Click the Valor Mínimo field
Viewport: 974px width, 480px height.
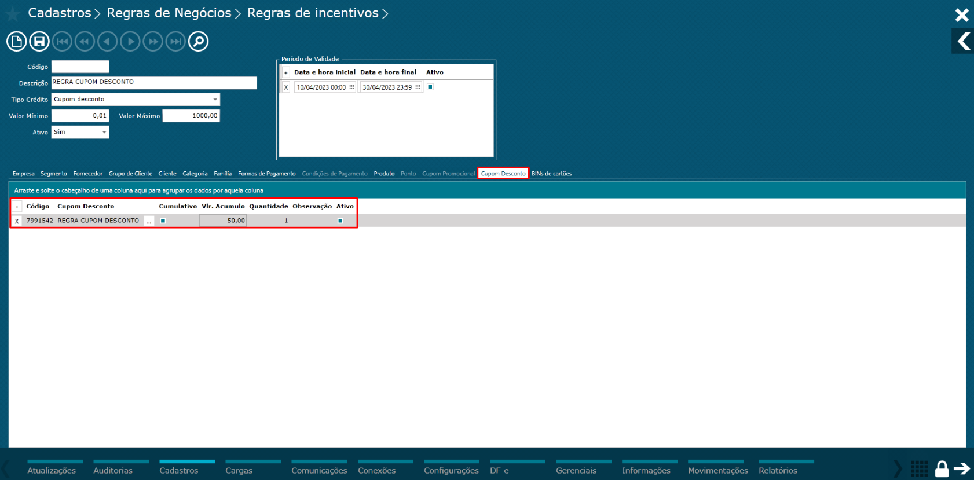point(80,116)
